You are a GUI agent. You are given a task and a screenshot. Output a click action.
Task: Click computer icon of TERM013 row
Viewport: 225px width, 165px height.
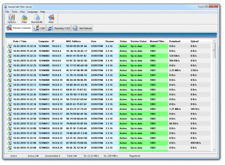(x=10, y=104)
